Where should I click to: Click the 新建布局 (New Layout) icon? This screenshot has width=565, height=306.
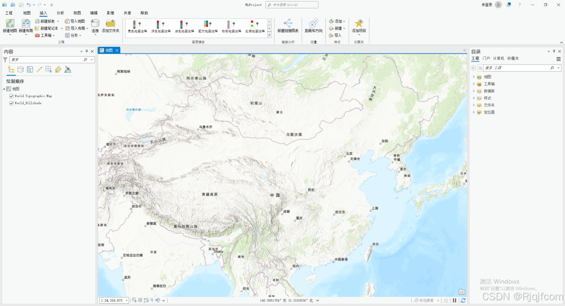point(26,24)
